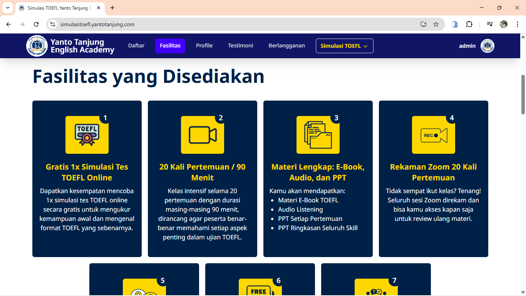
Task: Click the page vertical scrollbar thumb
Action: [523, 94]
